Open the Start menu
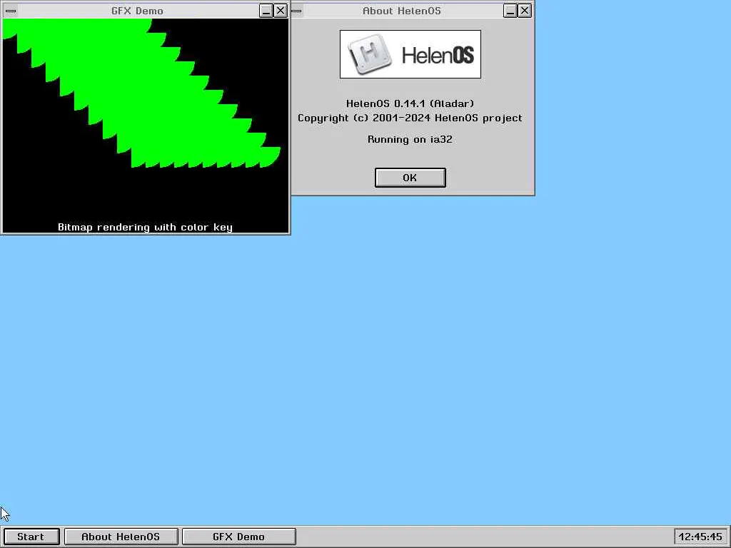731x548 pixels. [x=31, y=537]
